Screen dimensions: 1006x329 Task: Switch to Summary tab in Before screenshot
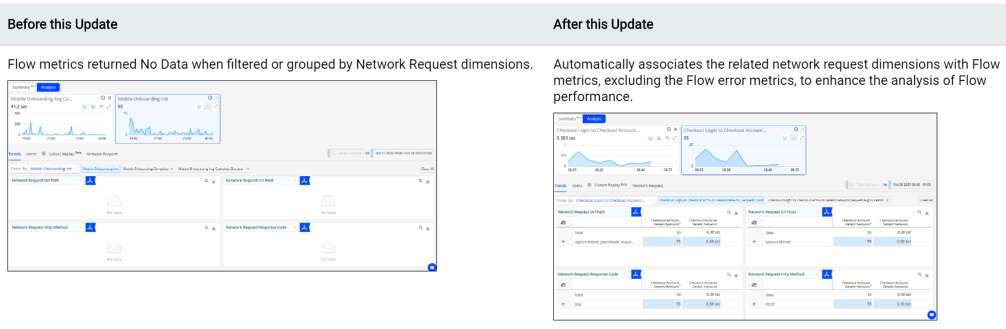pos(22,87)
